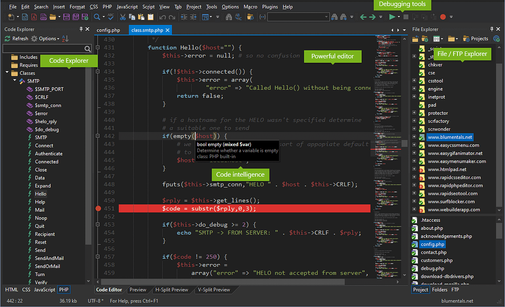This screenshot has width=505, height=307.
Task: Unpin the Code Explorer panel
Action: pos(81,29)
